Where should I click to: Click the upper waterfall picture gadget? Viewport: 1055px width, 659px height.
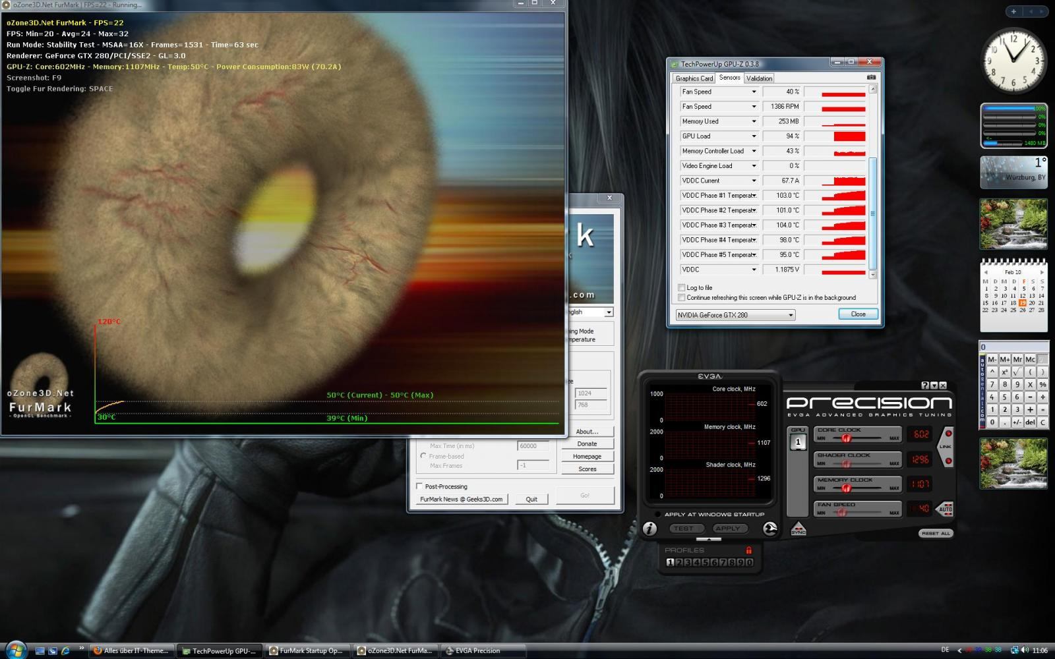point(1013,224)
